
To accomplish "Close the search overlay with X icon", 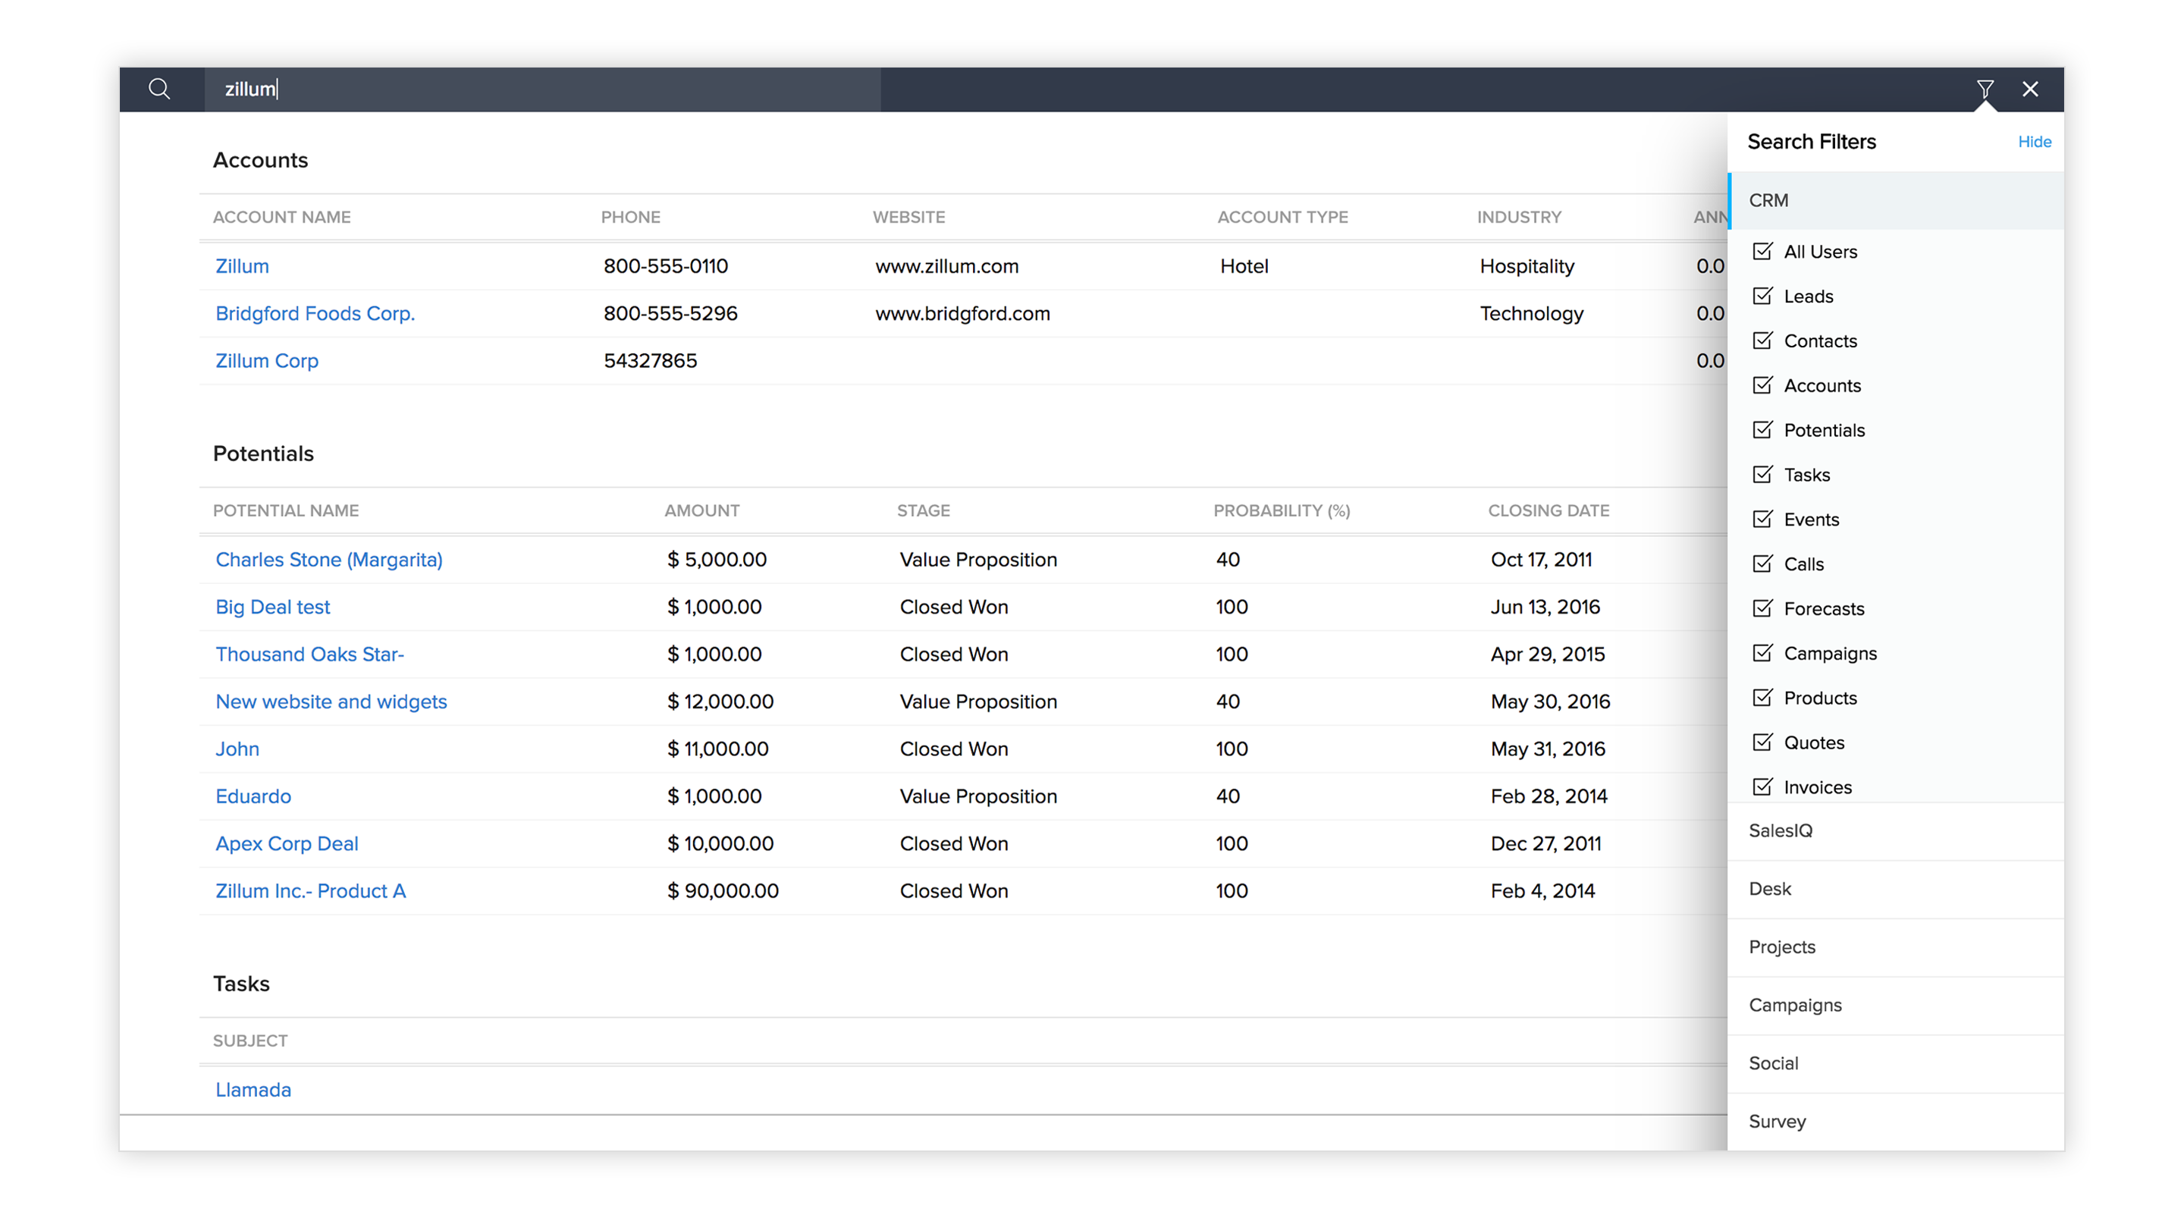I will [x=2030, y=89].
